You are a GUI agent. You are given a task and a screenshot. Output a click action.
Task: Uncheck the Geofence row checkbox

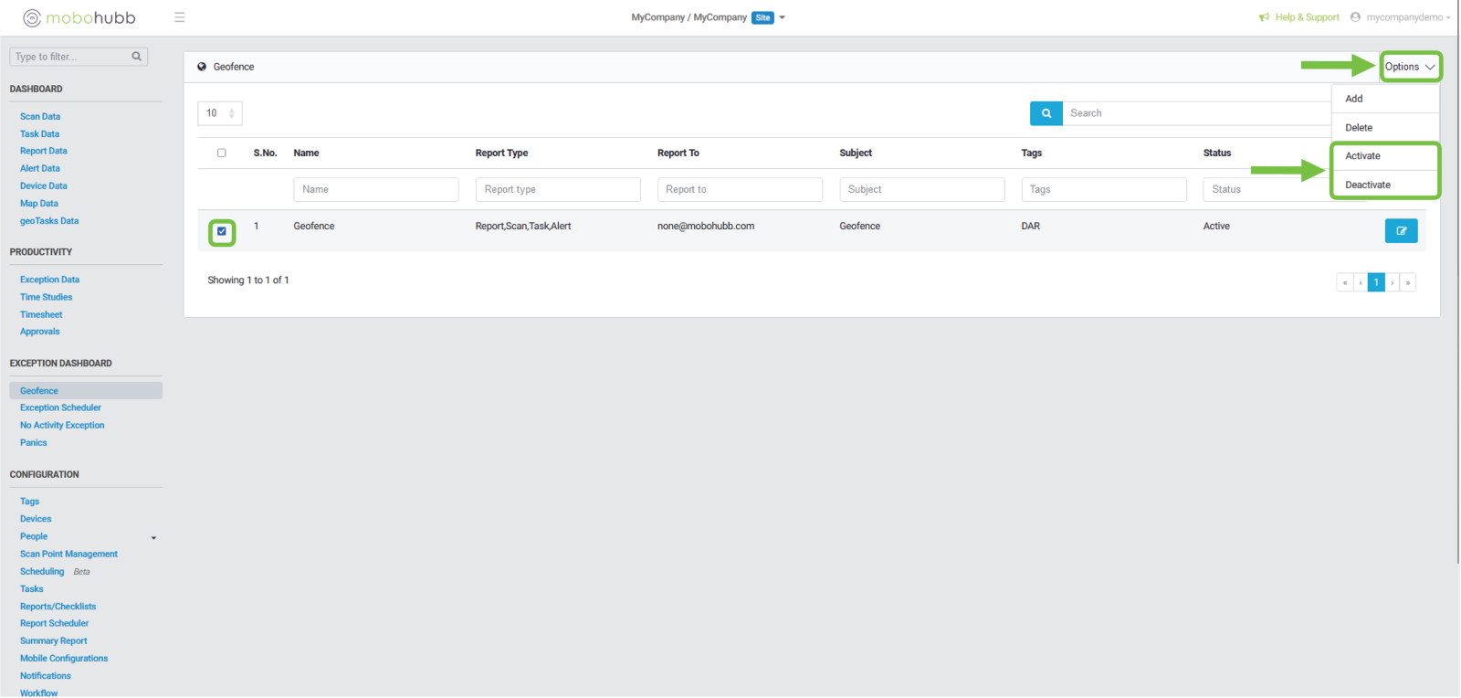tap(222, 231)
